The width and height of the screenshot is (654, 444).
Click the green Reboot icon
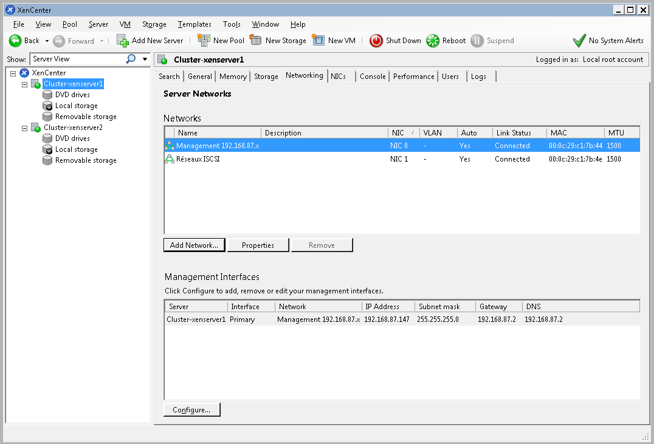(x=432, y=41)
